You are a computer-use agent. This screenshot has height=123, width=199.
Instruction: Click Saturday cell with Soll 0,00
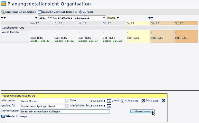(x=162, y=36)
